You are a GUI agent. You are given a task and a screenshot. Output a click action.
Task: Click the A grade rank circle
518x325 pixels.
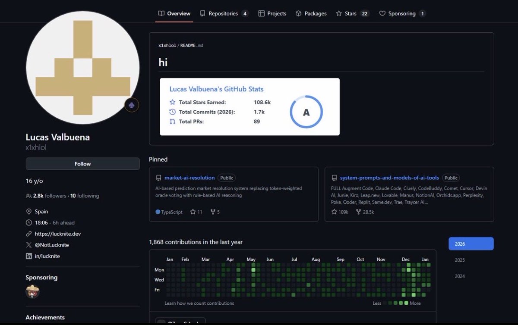tap(306, 112)
